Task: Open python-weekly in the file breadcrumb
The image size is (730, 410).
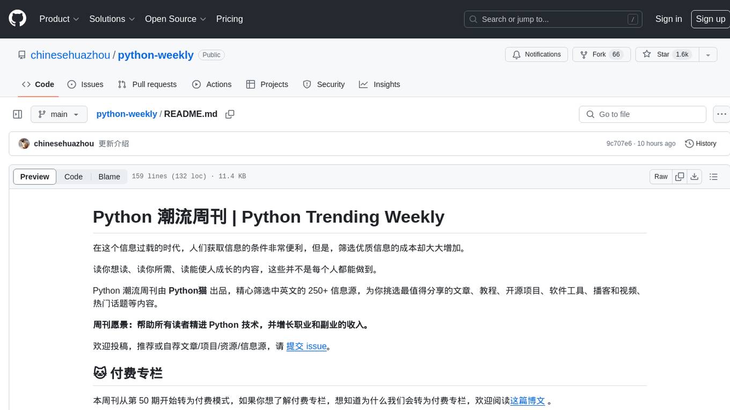Action: (127, 114)
